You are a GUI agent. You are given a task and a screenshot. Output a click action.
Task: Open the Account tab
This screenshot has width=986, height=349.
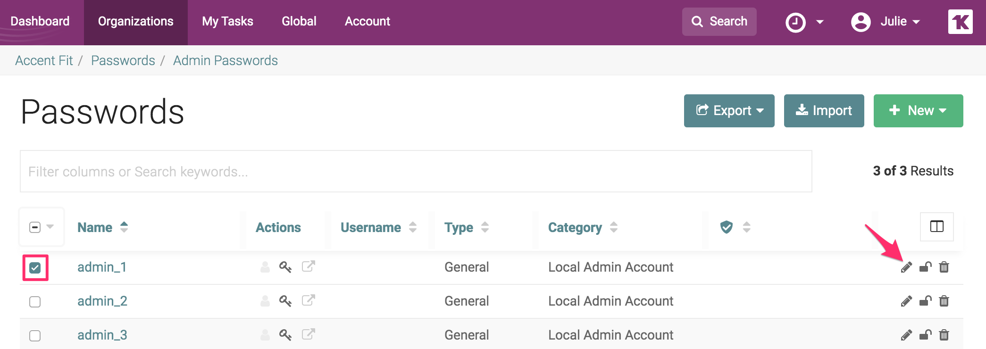click(x=368, y=21)
